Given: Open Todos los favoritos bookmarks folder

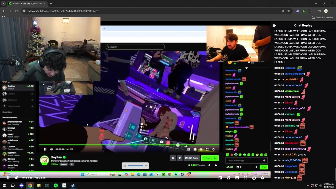Looking at the screenshot, I should coord(323,18).
